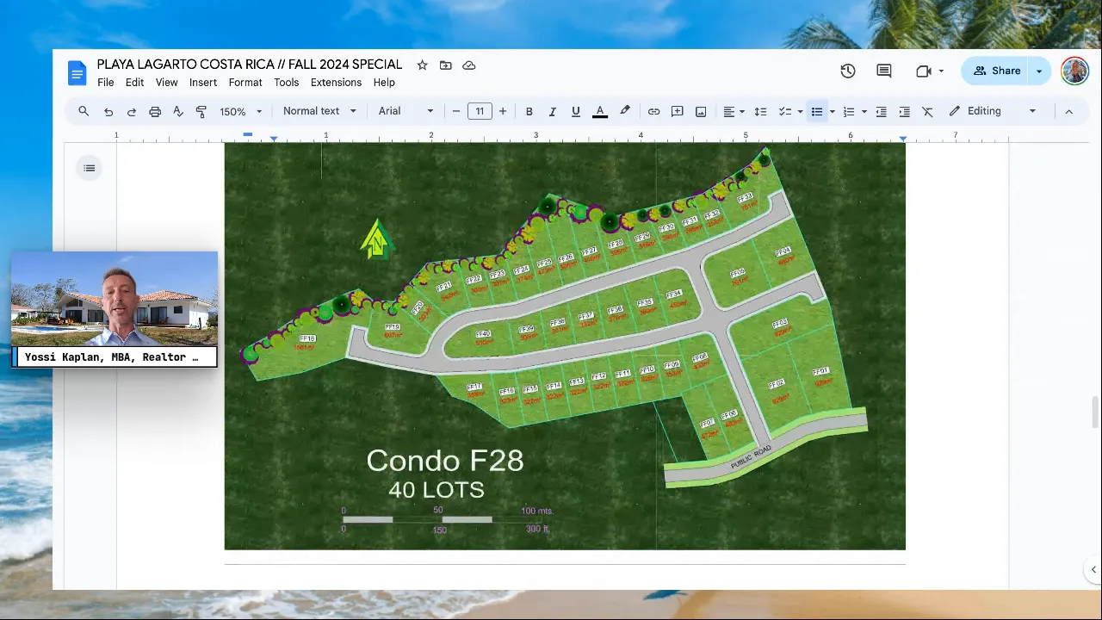This screenshot has width=1102, height=620.
Task: Open version history clock icon
Action: (848, 71)
